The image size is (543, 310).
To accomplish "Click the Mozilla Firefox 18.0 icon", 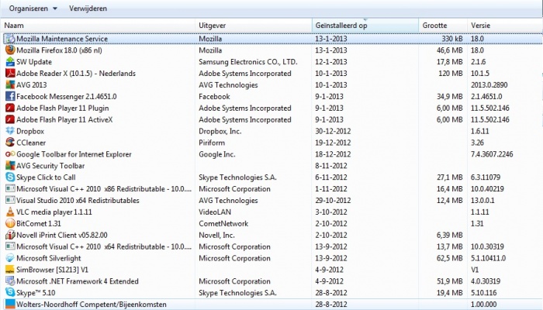I will click(x=9, y=50).
